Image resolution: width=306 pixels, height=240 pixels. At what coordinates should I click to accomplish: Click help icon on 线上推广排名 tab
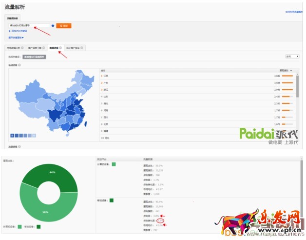point(81,48)
